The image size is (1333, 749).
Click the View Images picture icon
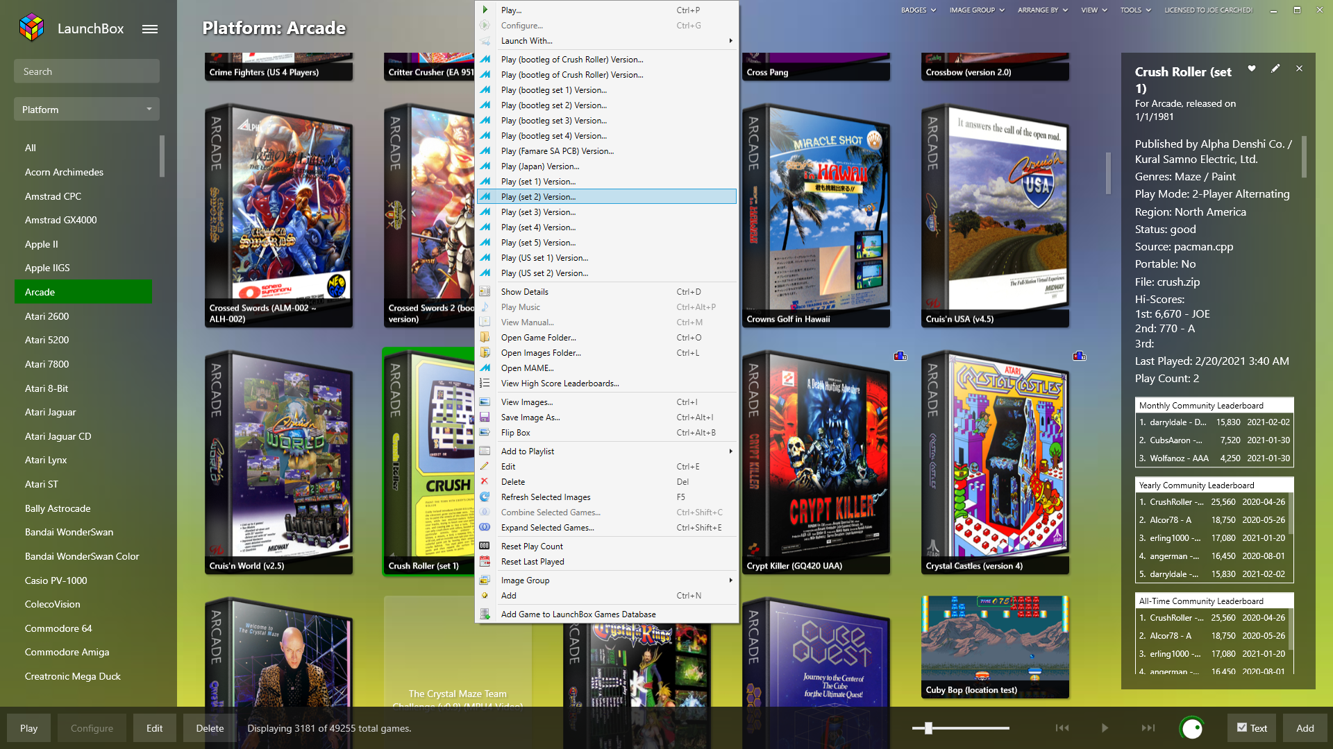(485, 402)
